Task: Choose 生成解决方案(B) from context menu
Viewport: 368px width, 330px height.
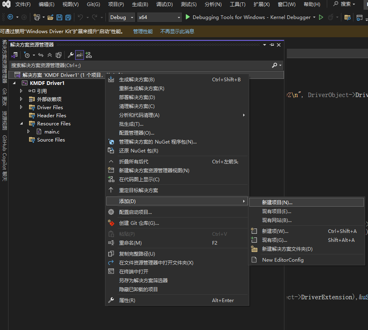Action: pos(177,79)
